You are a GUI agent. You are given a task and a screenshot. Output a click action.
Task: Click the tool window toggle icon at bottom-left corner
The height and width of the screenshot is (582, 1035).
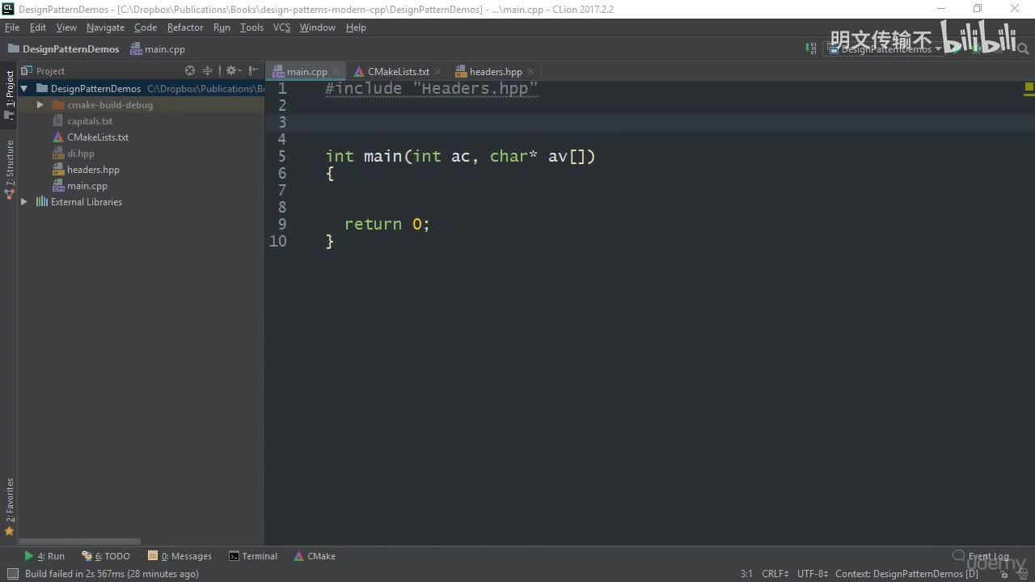(12, 574)
